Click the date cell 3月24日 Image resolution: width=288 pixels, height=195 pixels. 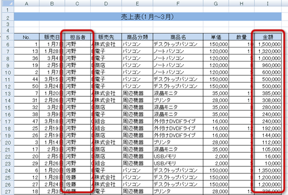click(52, 86)
